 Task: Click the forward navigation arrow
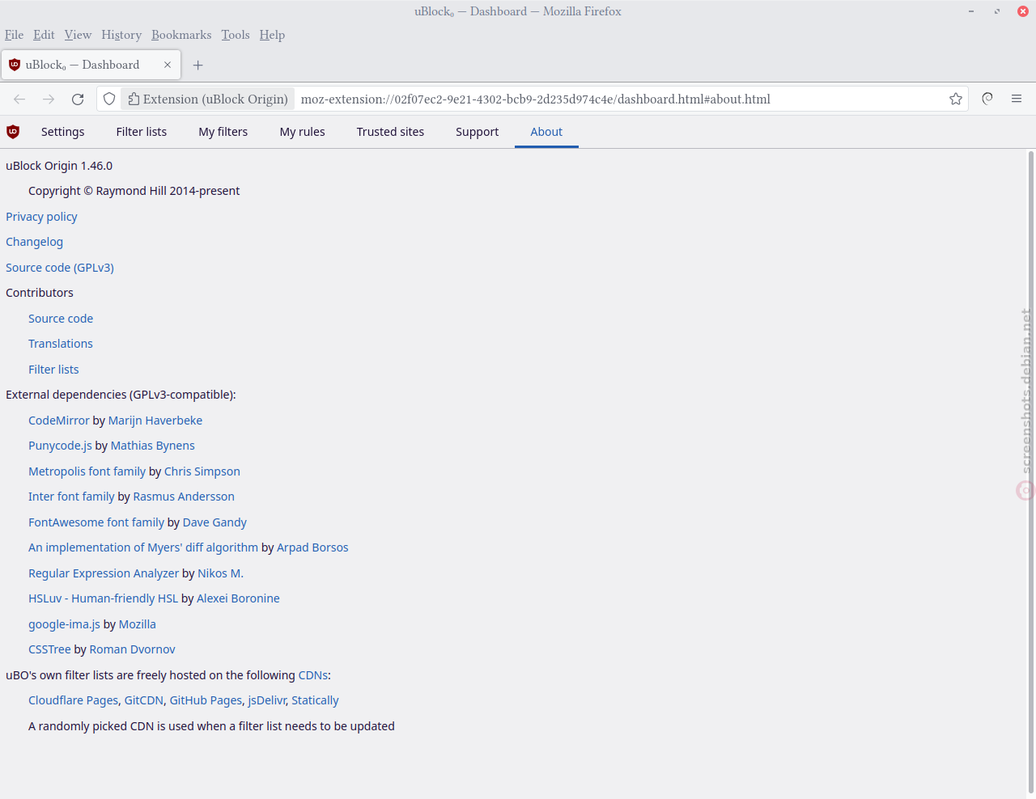(49, 99)
